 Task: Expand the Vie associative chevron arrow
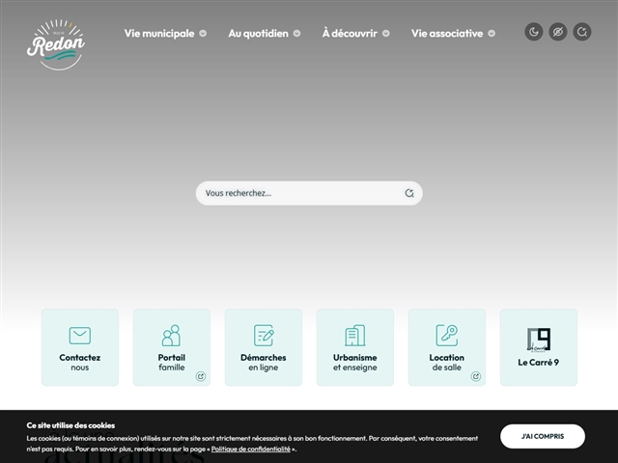click(492, 34)
